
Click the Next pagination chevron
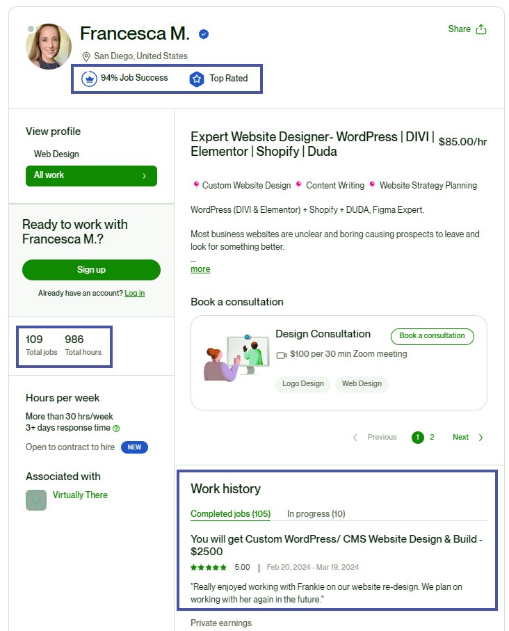(x=480, y=437)
